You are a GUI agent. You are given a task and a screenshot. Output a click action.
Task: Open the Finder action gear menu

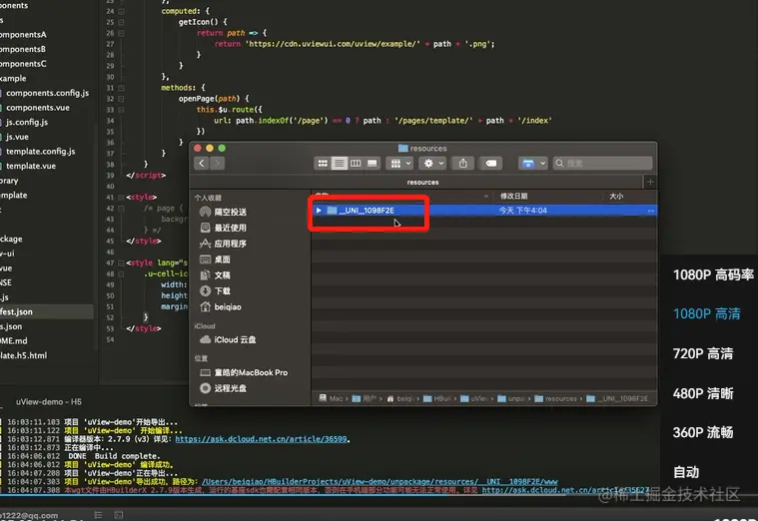pyautogui.click(x=432, y=164)
